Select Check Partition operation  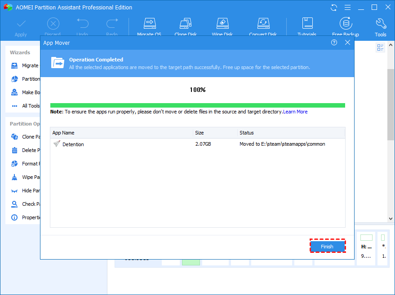pos(25,204)
